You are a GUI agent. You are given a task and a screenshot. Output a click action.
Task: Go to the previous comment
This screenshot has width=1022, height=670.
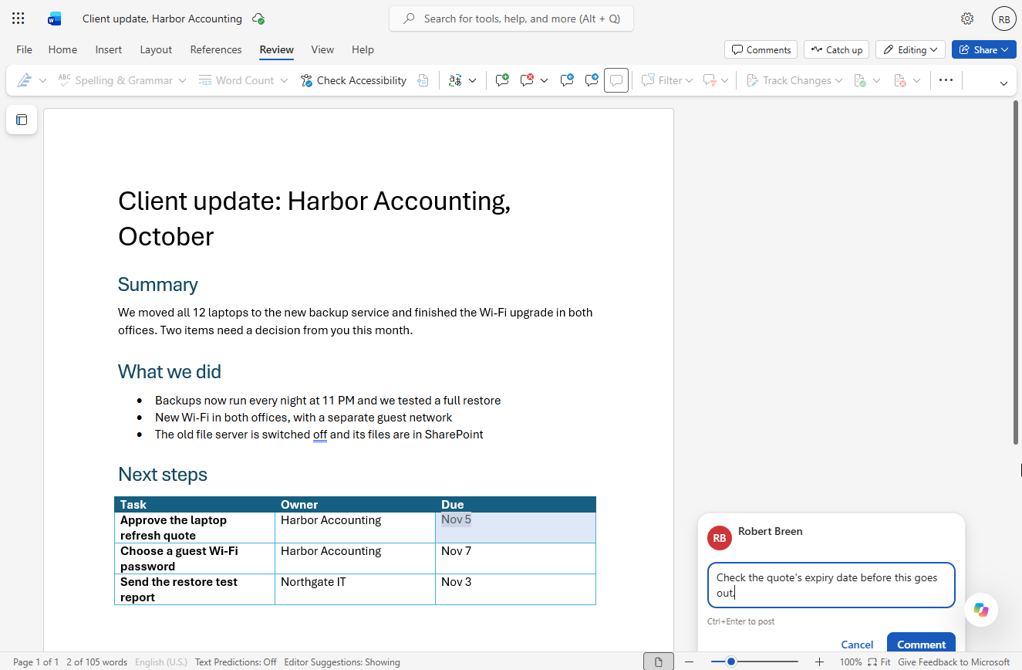click(x=567, y=80)
